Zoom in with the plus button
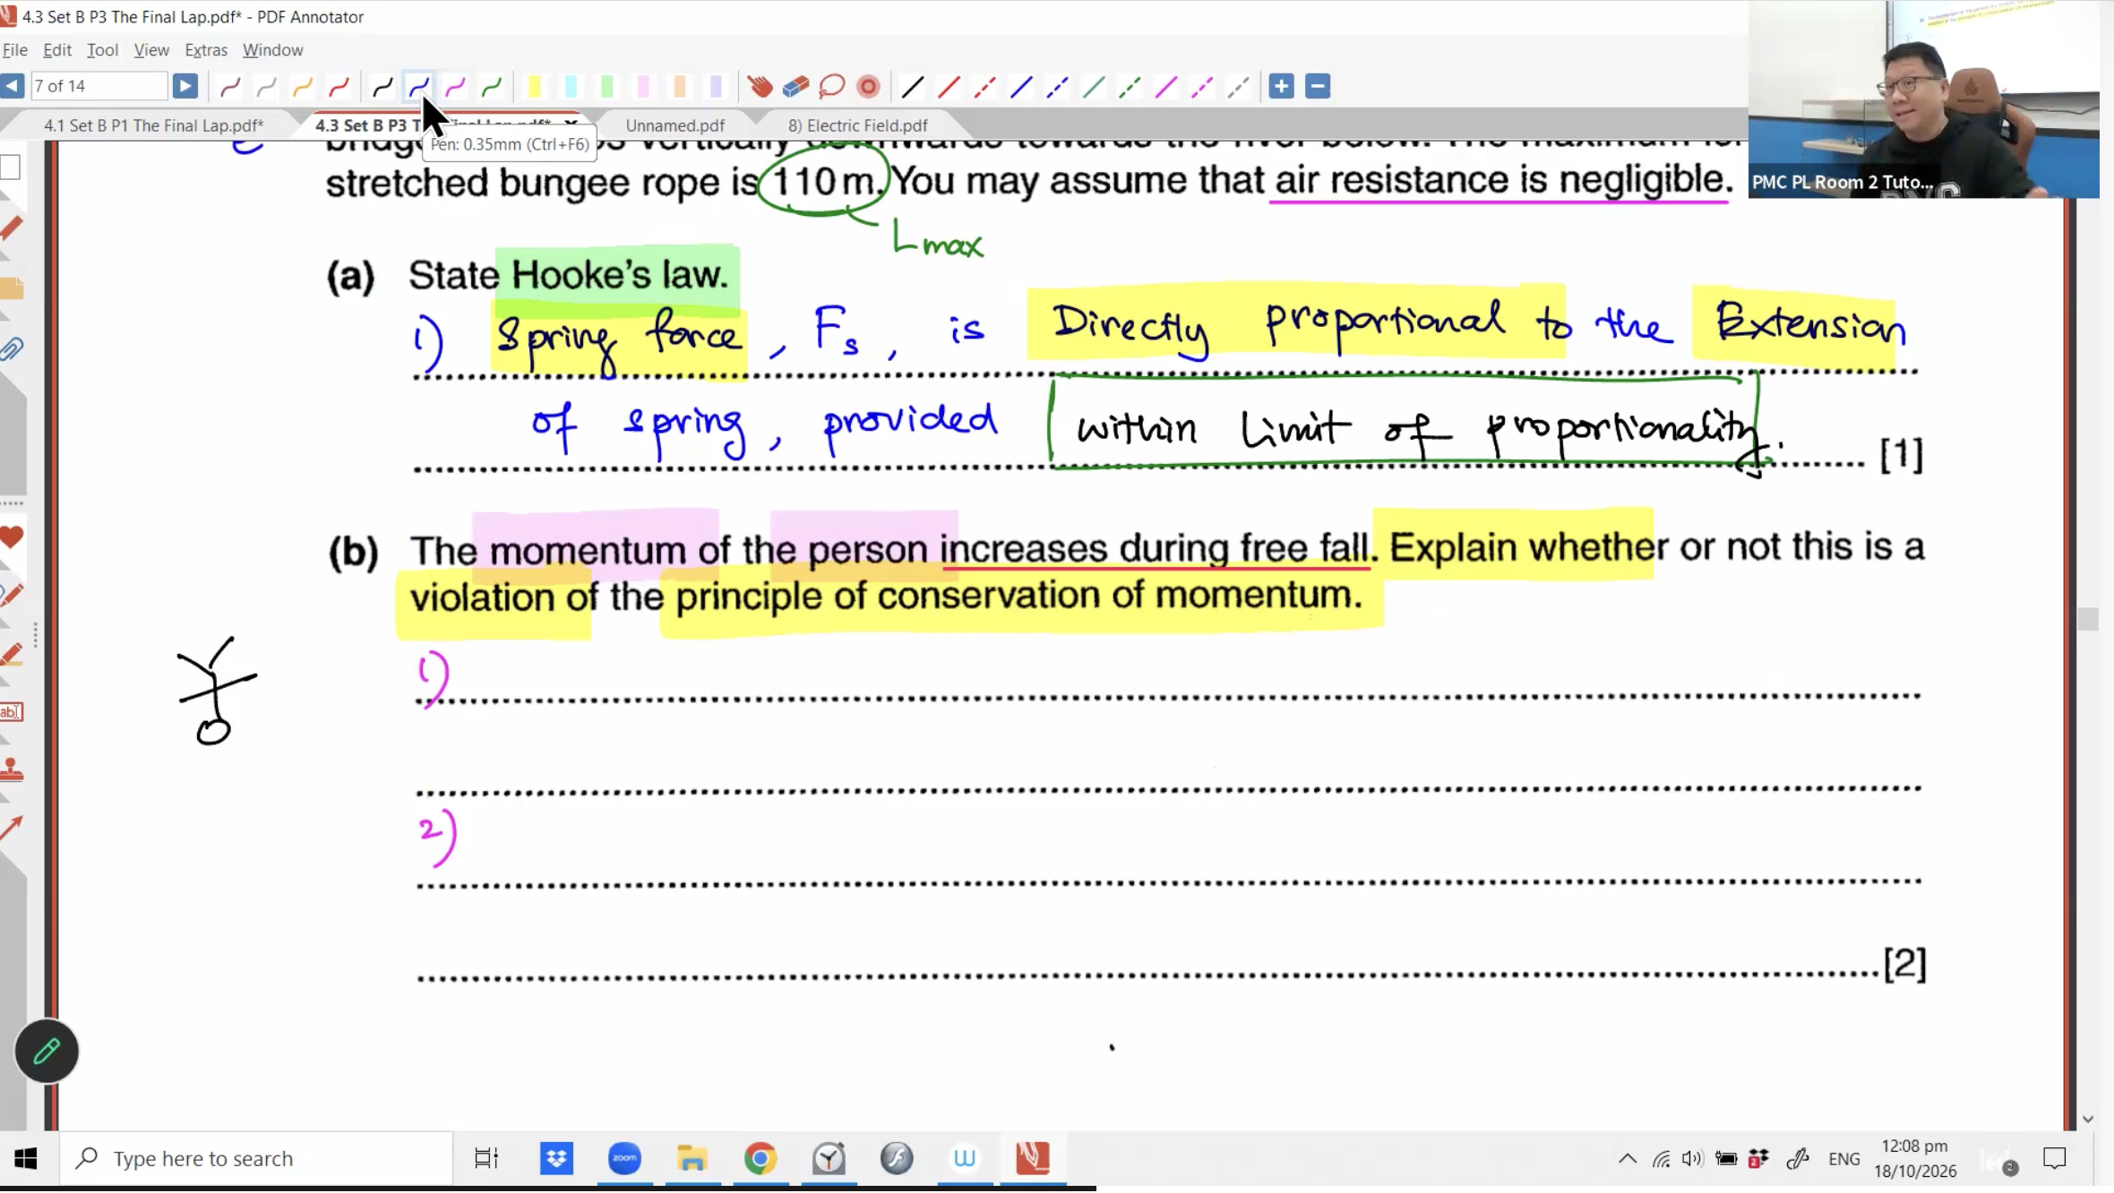Viewport: 2114px width, 1193px height. [x=1281, y=86]
